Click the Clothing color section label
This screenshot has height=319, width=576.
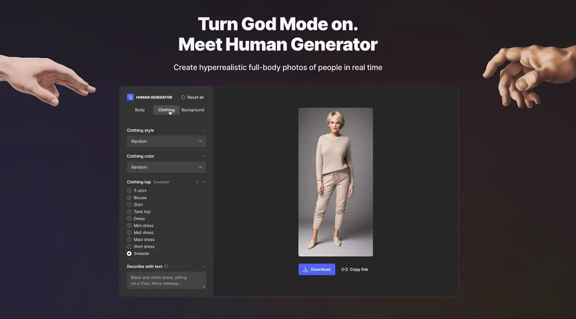pos(141,156)
